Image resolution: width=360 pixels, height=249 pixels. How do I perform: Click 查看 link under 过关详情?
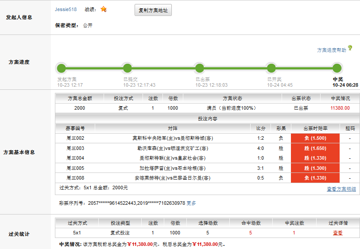click(337, 233)
